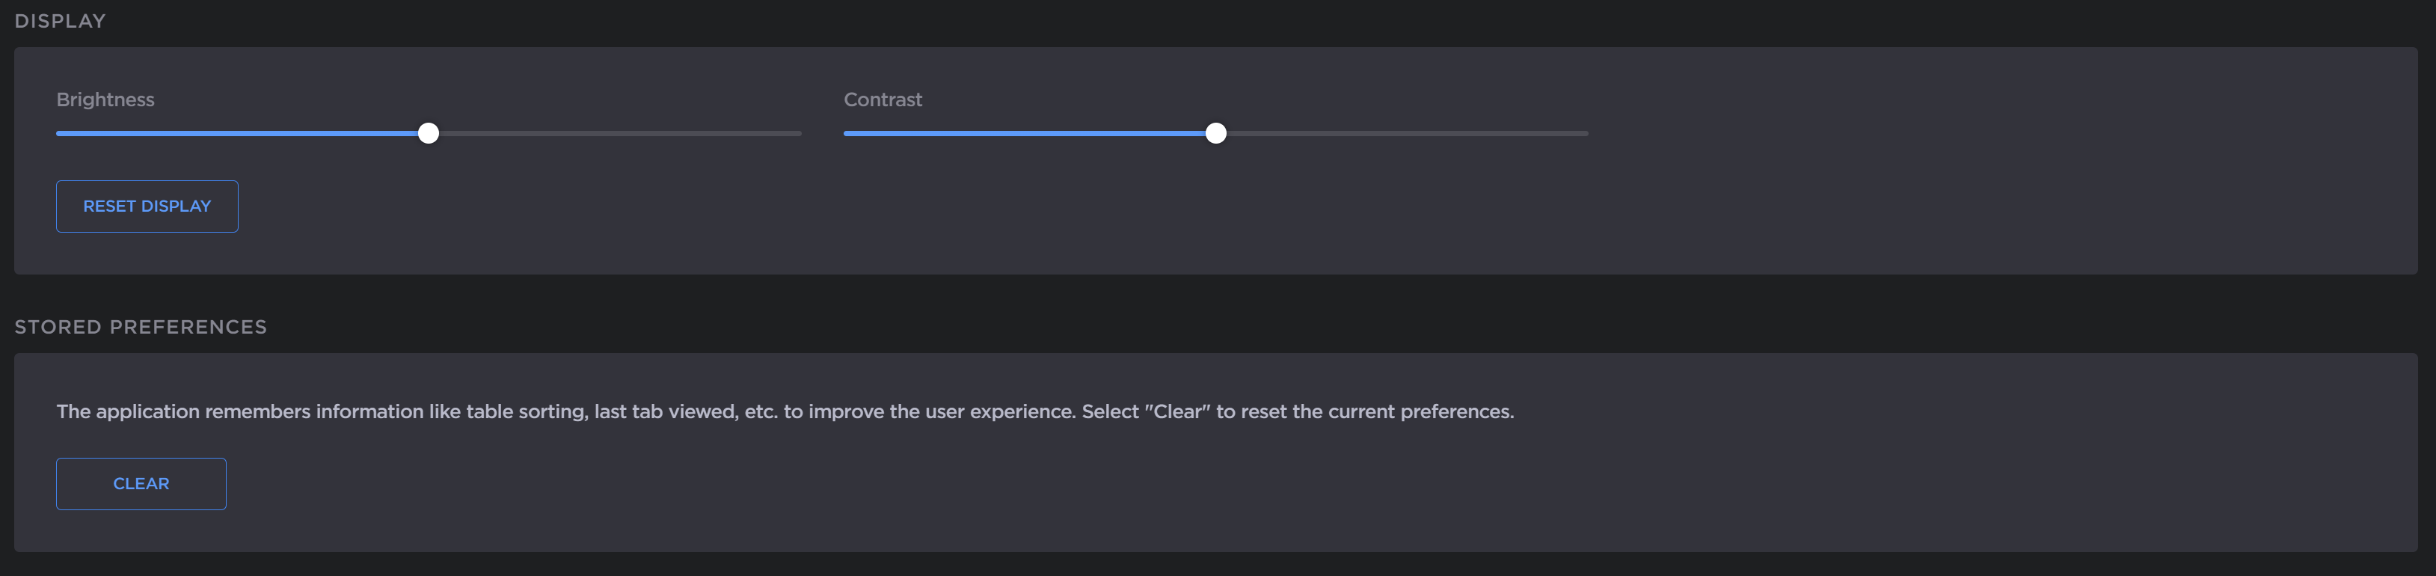Click the stored preferences description sentence

pyautogui.click(x=662, y=411)
